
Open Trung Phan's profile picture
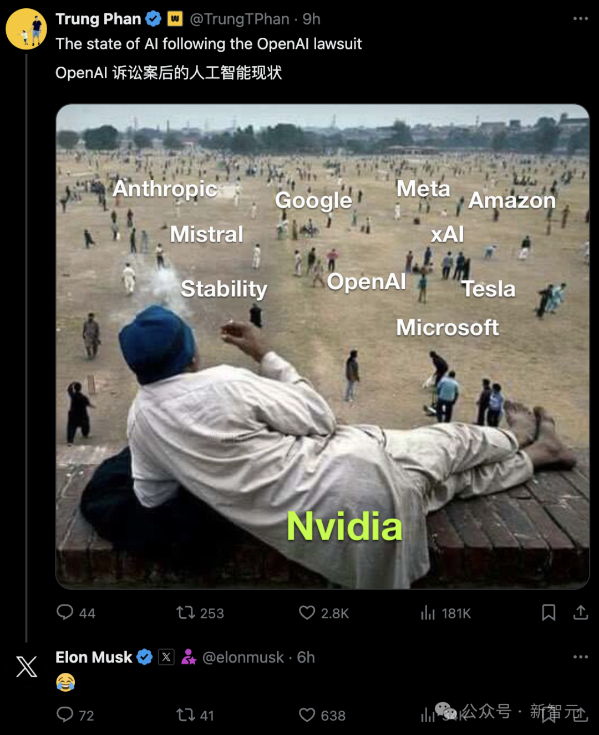(x=26, y=29)
